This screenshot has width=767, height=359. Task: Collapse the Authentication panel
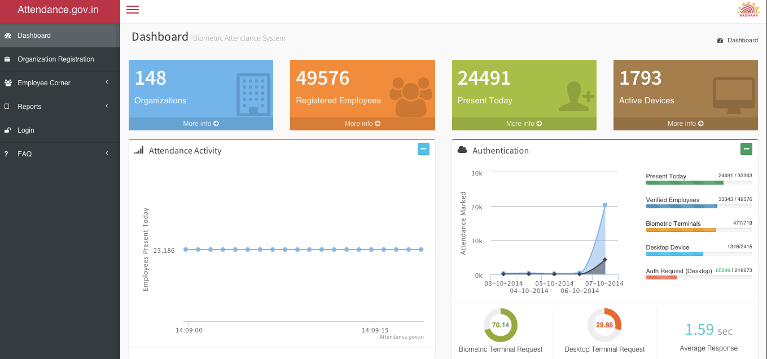pos(746,149)
